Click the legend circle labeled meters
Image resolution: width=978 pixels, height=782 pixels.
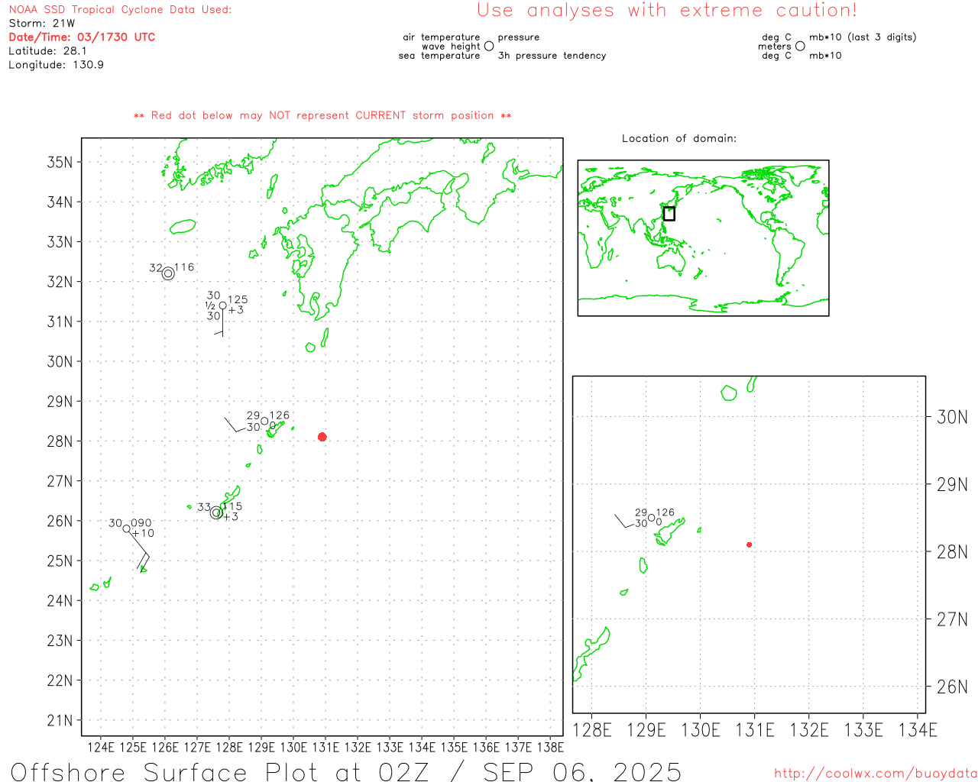tap(800, 46)
